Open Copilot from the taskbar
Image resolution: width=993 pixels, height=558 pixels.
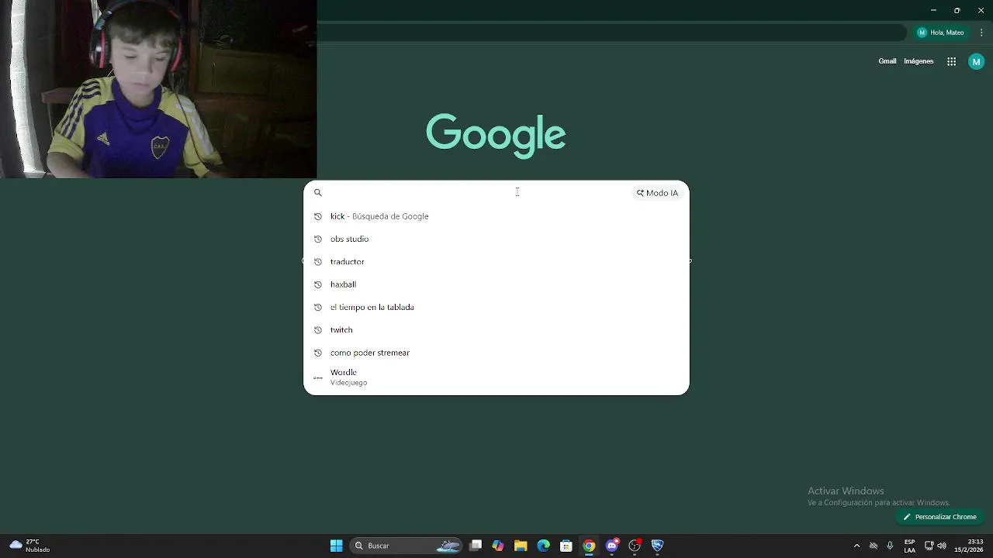498,546
